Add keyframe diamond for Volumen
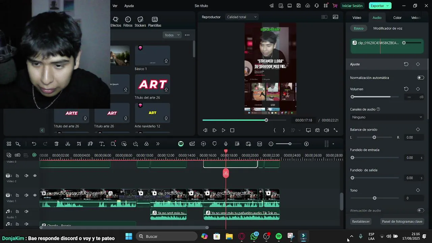Image resolution: width=432 pixels, height=243 pixels. (x=418, y=89)
